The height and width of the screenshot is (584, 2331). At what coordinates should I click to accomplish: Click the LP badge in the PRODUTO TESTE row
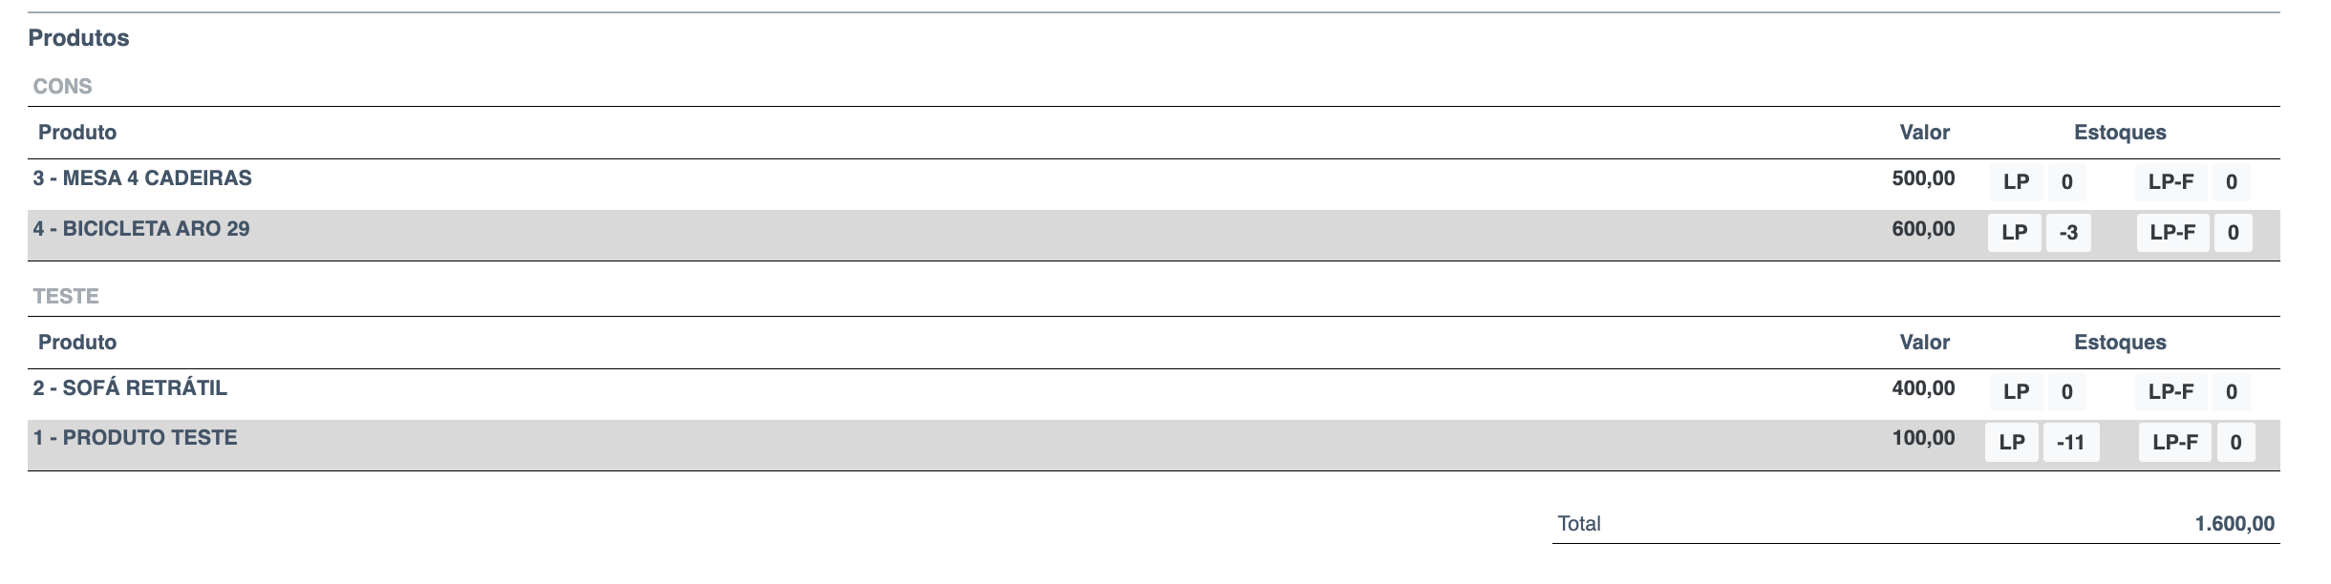2012,443
